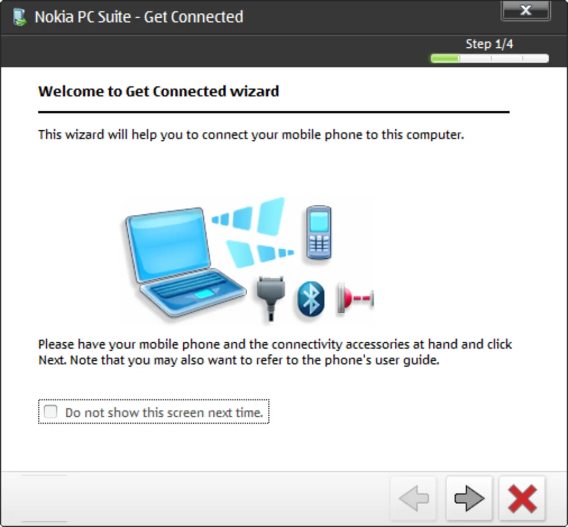The image size is (568, 527).
Task: Go to next step with right arrow
Action: coord(469,499)
